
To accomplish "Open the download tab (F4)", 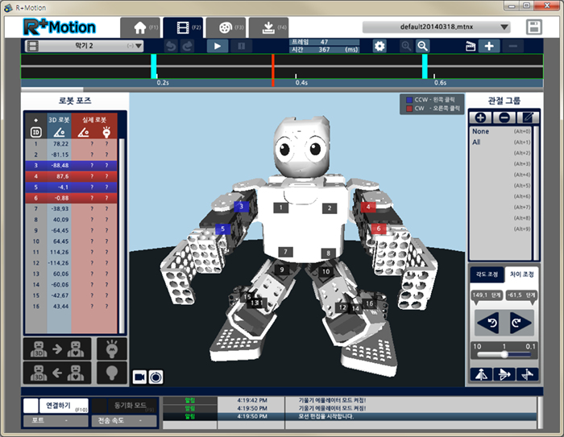I will pos(268,27).
